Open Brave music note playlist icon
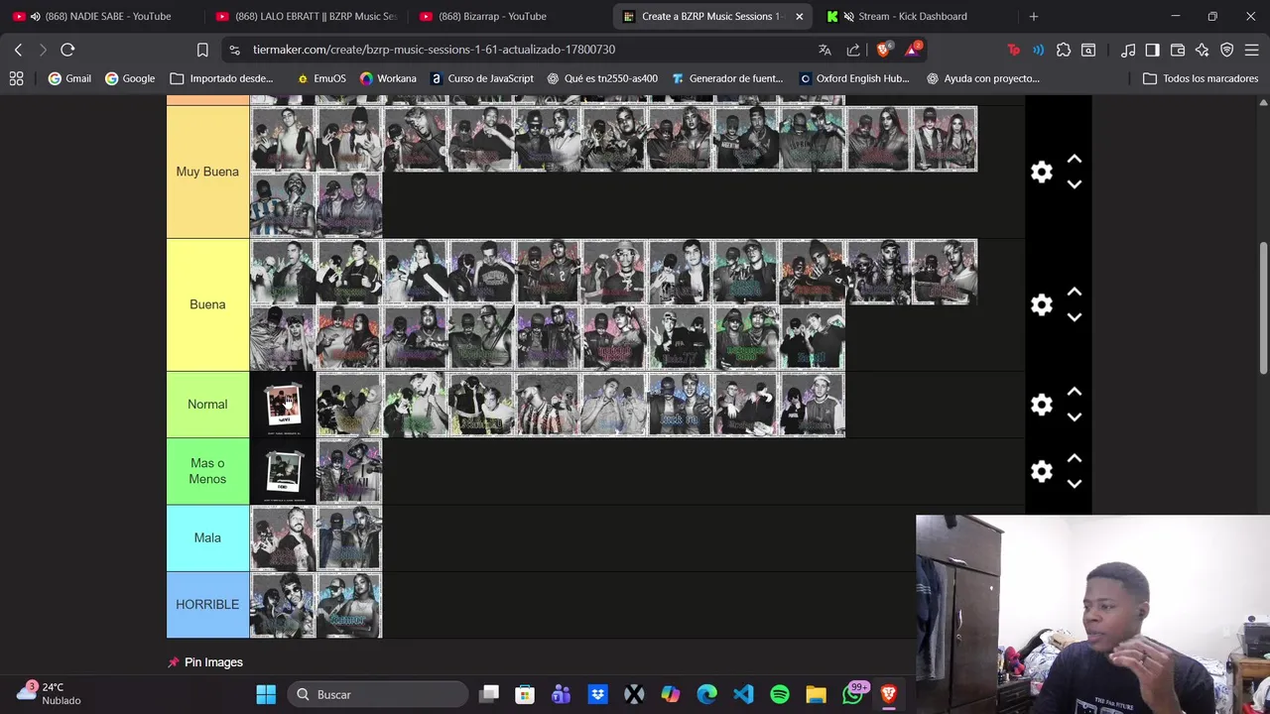The image size is (1270, 714). pos(1128,50)
